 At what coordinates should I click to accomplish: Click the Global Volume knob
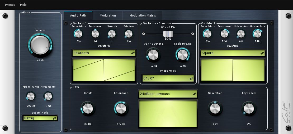pos(40,45)
